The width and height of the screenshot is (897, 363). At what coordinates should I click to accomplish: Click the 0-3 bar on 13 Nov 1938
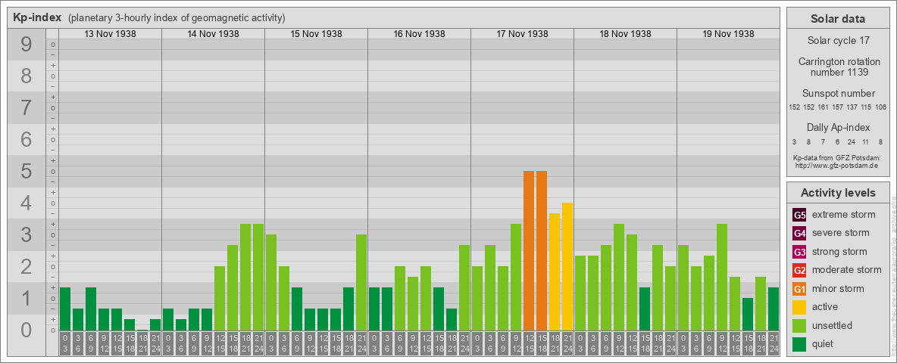(65, 309)
